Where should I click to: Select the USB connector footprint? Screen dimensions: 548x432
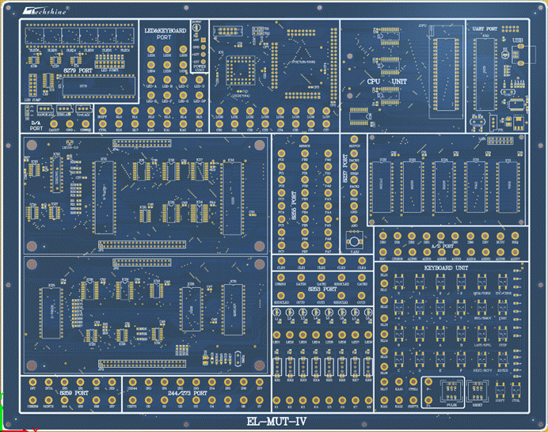(x=519, y=47)
